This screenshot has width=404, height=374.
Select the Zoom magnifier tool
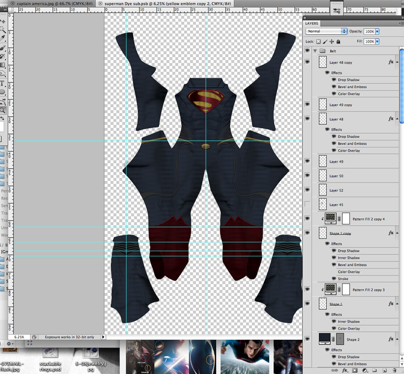[3, 110]
